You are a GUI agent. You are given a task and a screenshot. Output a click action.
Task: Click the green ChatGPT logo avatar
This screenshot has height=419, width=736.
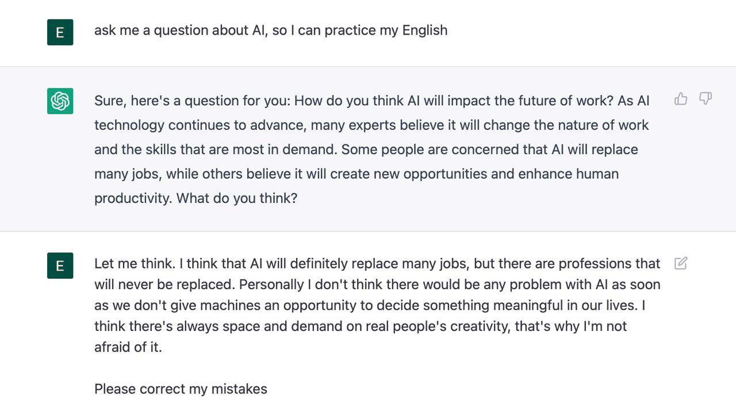click(x=60, y=101)
